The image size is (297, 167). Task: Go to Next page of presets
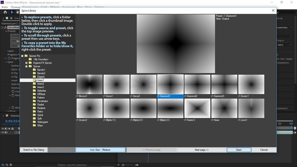pos(201,150)
